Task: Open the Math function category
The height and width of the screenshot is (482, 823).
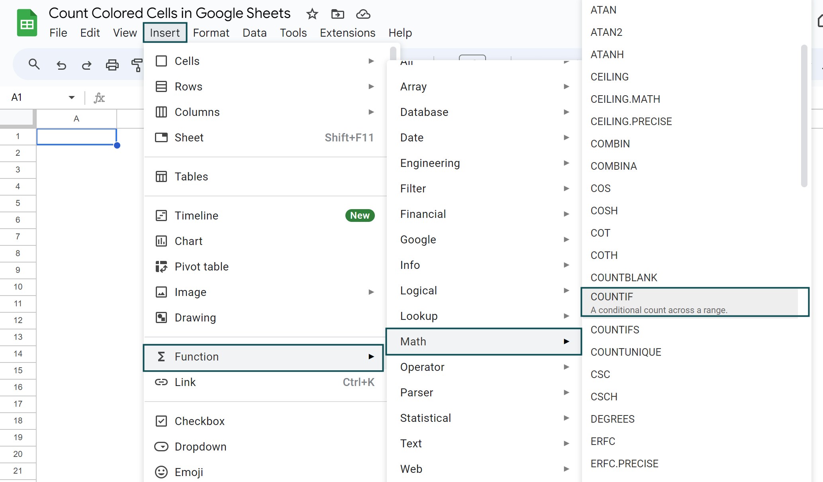Action: [484, 341]
